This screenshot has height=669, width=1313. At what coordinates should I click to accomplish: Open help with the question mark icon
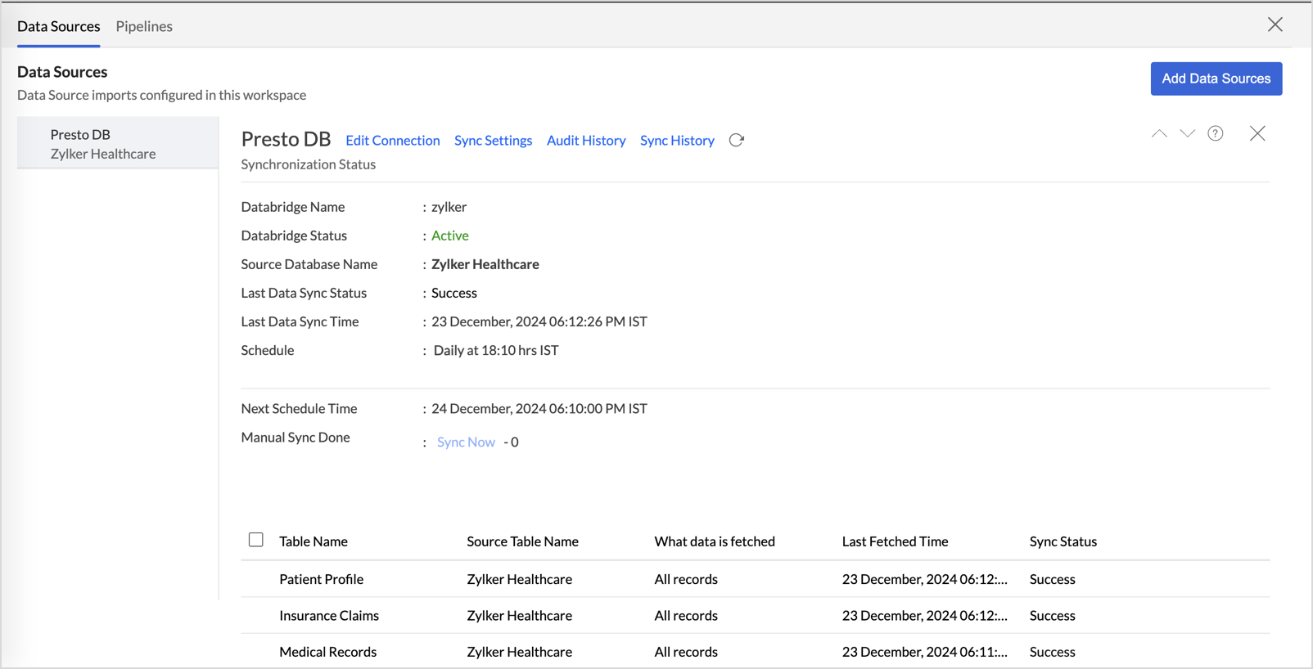(x=1216, y=133)
